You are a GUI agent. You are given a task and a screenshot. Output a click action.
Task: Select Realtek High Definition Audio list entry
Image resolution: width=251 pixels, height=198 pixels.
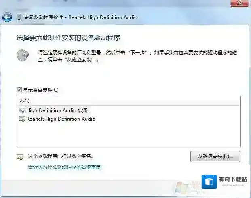tap(61, 119)
